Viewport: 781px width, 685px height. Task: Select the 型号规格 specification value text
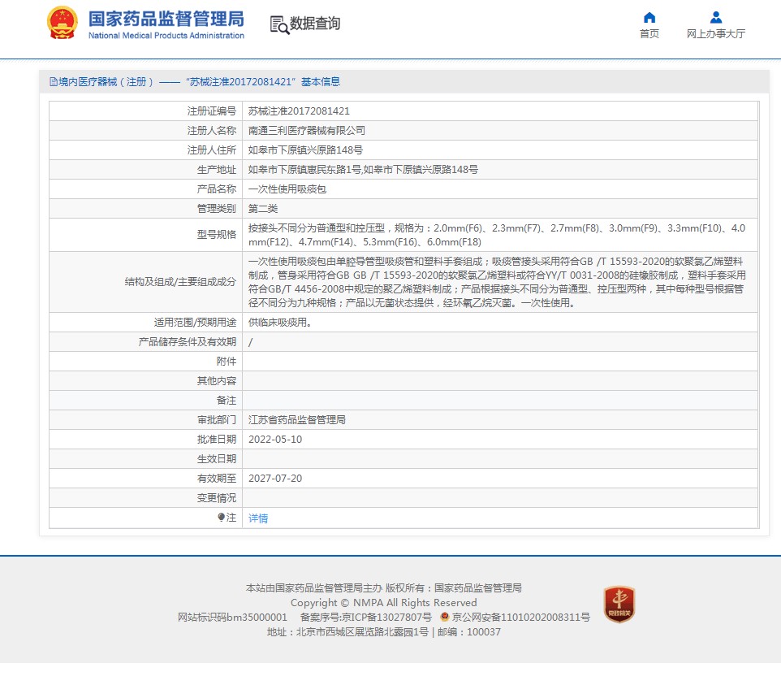click(x=497, y=235)
